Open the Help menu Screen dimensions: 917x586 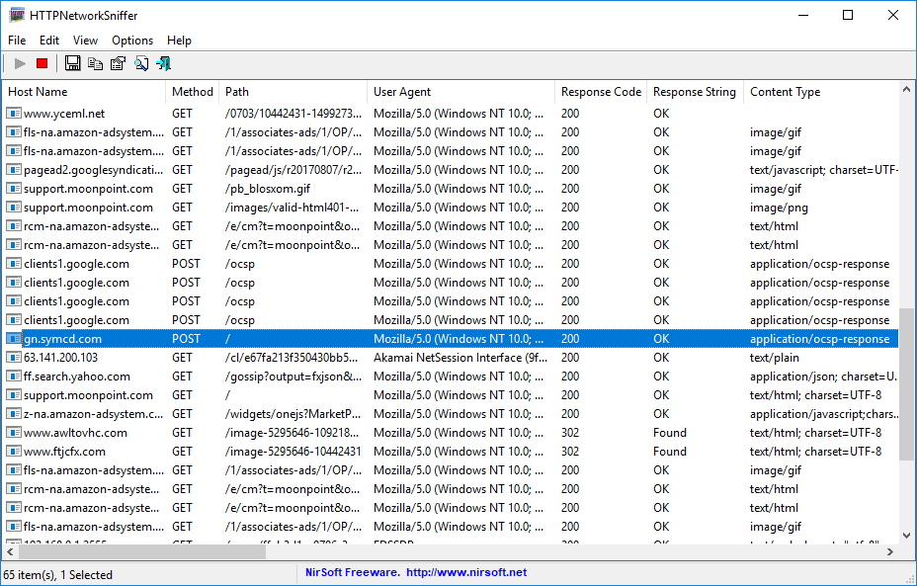click(x=179, y=41)
